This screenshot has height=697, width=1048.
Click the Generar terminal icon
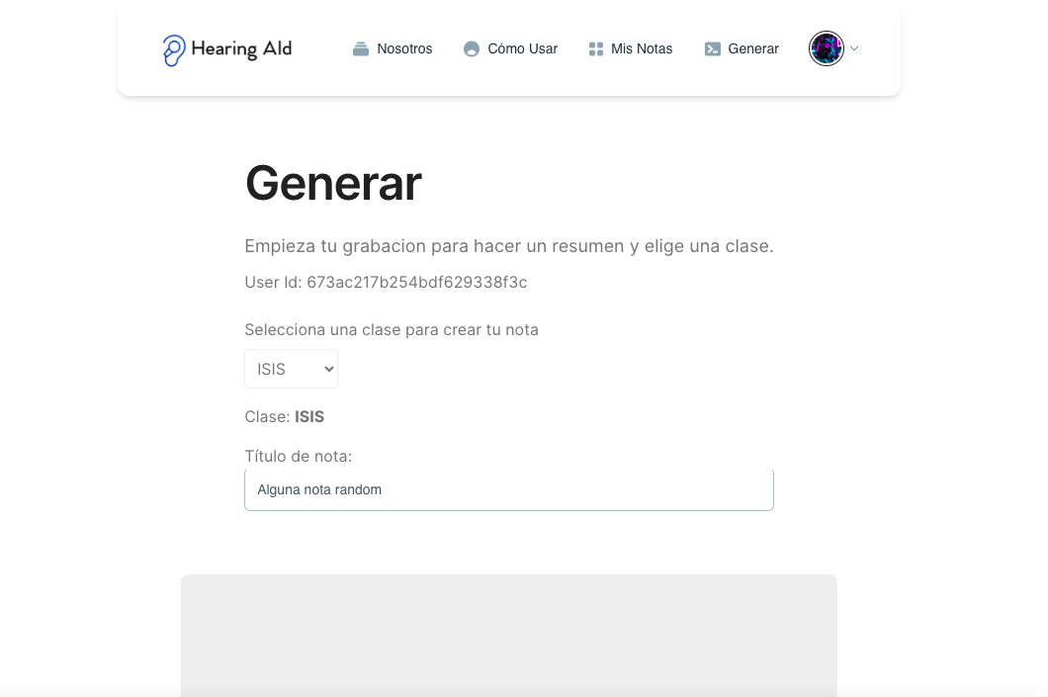pyautogui.click(x=713, y=48)
